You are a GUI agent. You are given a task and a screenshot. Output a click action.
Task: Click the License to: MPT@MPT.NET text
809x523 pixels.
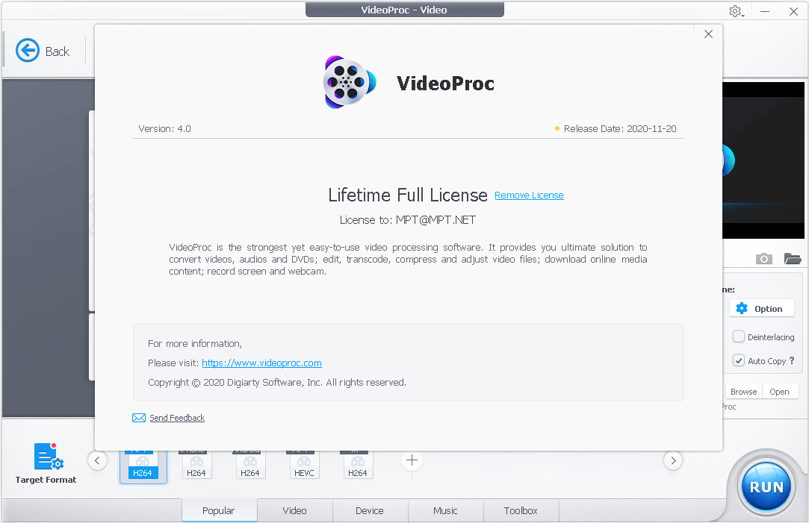tap(408, 220)
